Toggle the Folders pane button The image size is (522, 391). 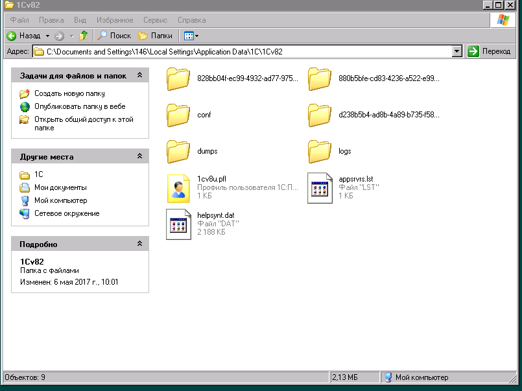click(156, 36)
